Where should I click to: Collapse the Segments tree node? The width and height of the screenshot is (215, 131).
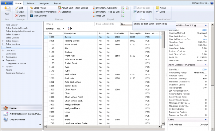point(3,60)
